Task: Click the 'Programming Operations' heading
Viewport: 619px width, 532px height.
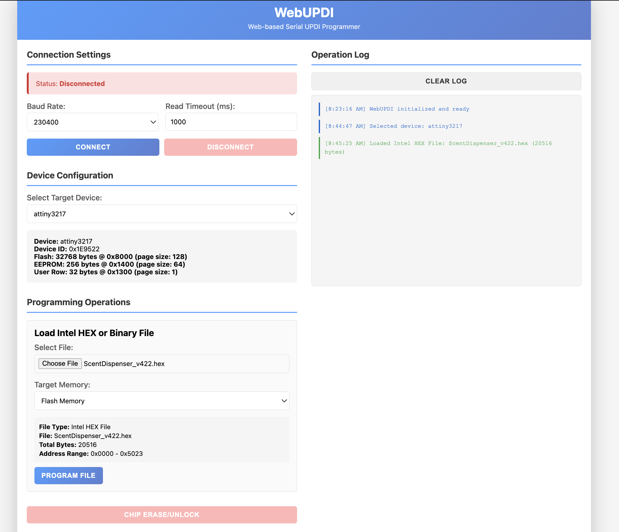Action: tap(79, 302)
